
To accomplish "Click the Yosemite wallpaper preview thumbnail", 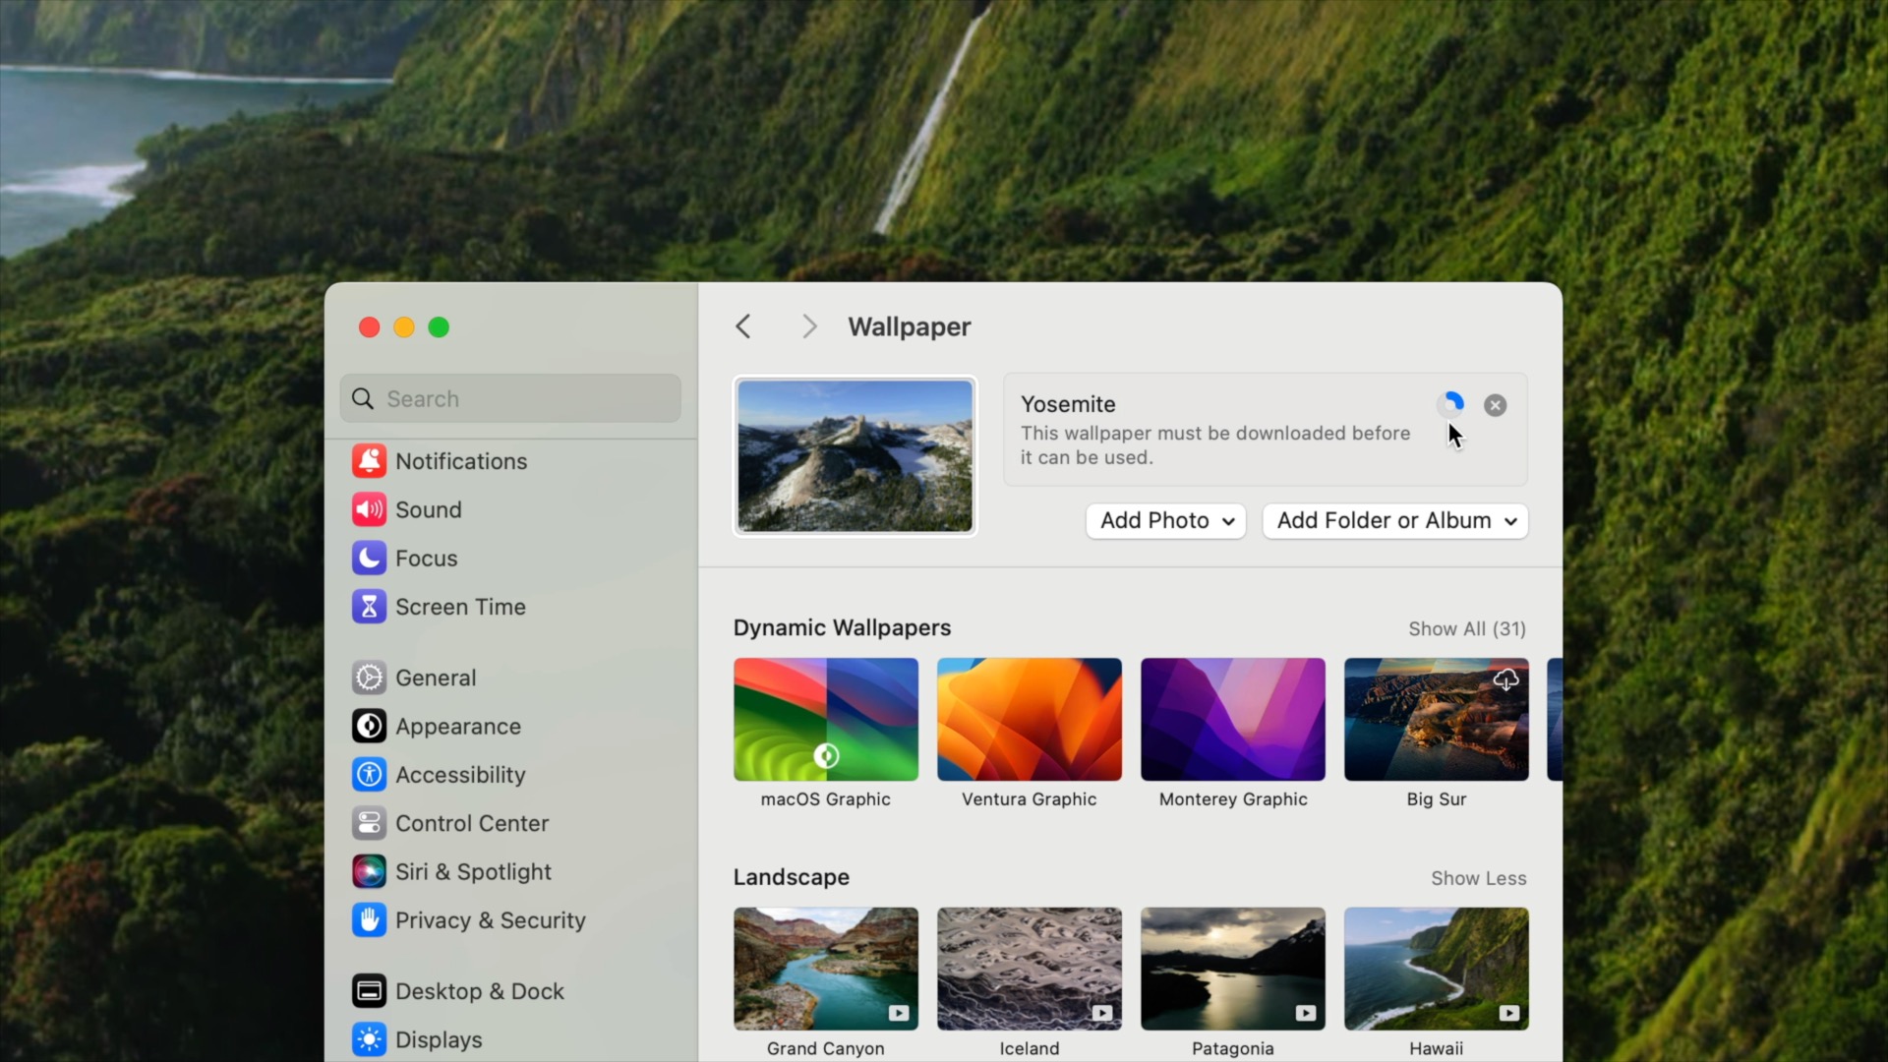I will pyautogui.click(x=854, y=455).
